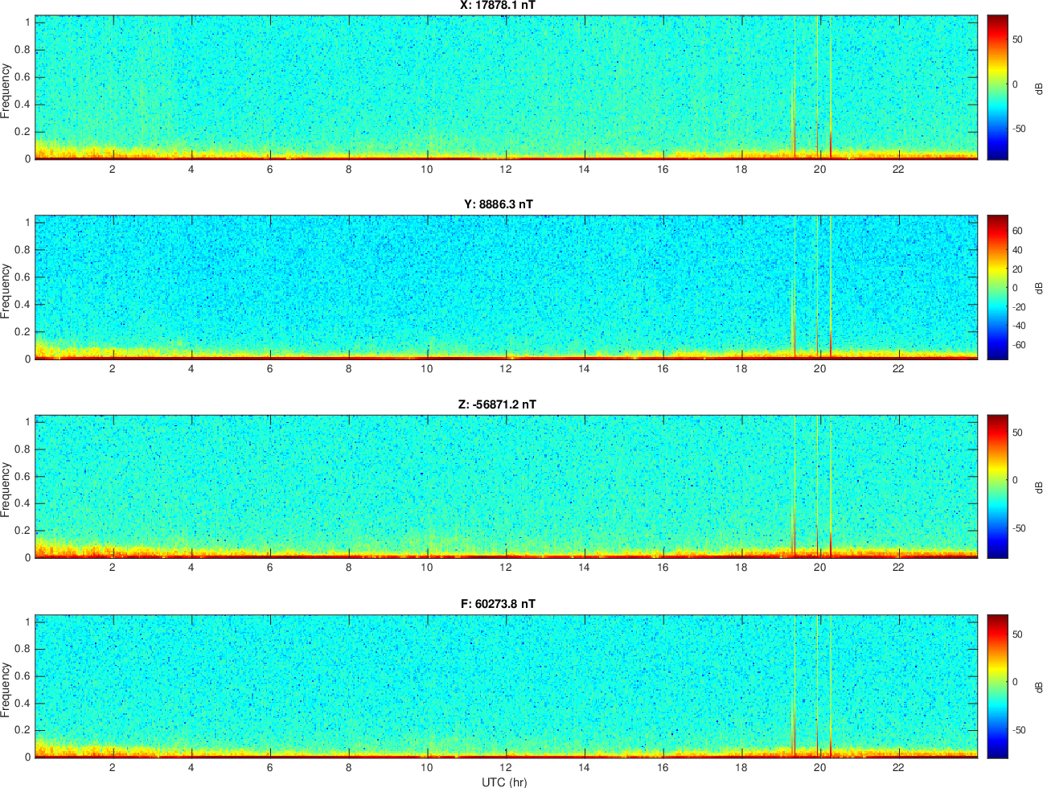1043x788 pixels.
Task: Select hour 6 tick under the Y spectrogram
Action: point(269,369)
